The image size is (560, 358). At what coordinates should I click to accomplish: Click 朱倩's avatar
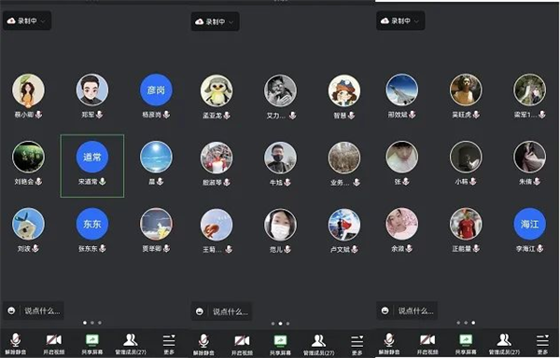click(529, 157)
